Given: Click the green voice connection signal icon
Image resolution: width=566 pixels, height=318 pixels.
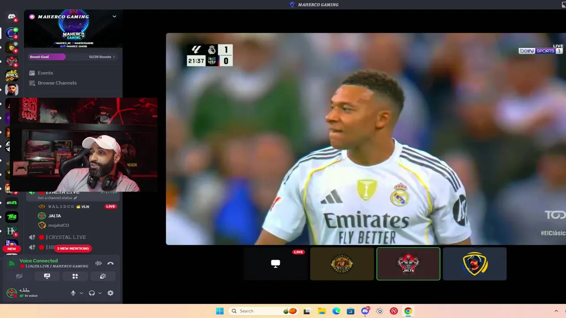Looking at the screenshot, I should pos(11,263).
